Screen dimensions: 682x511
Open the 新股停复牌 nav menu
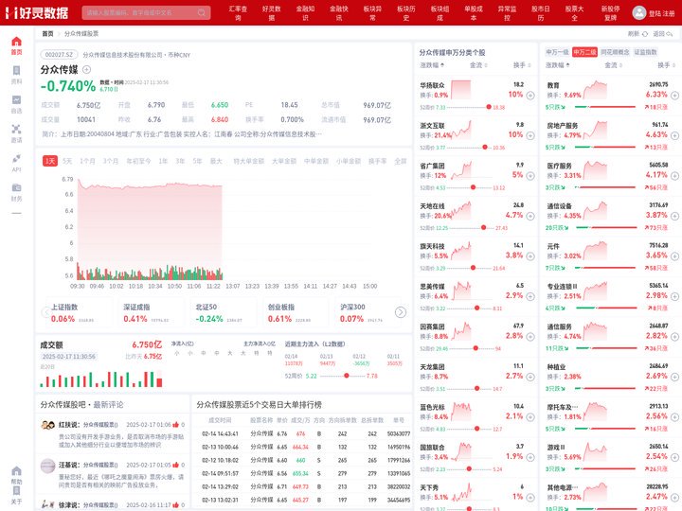tap(611, 12)
